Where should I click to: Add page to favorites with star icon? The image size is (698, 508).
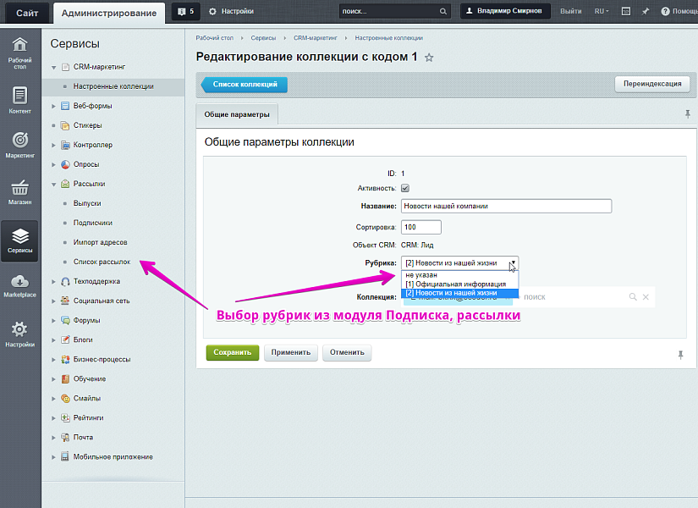[x=429, y=58]
